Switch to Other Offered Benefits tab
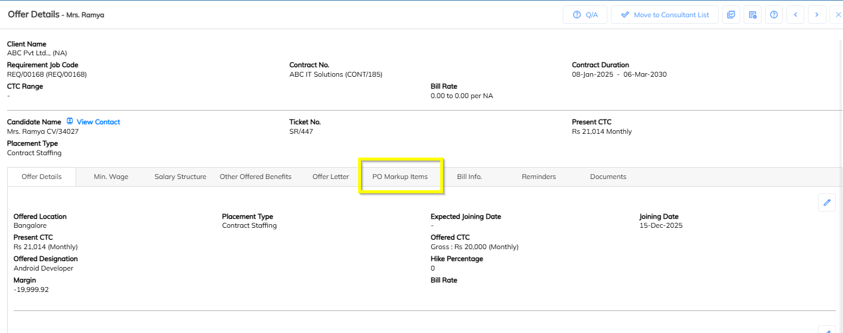This screenshot has width=843, height=333. pos(255,177)
